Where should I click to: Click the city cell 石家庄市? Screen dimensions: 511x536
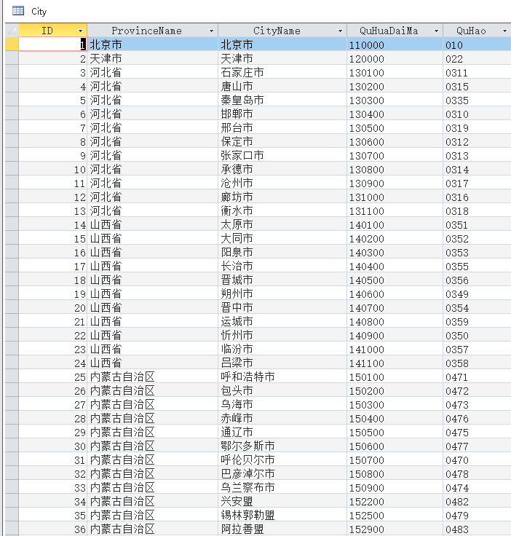tap(282, 72)
